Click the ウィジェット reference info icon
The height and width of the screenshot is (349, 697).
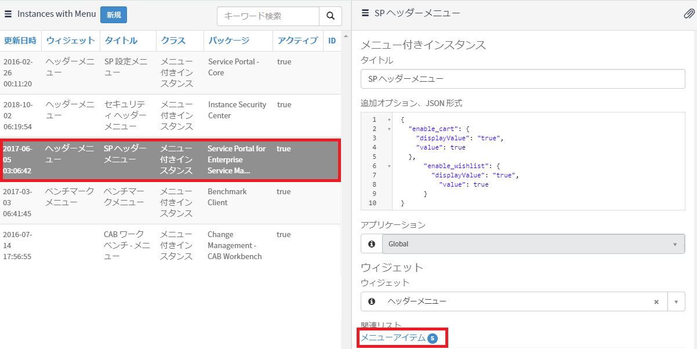coord(371,301)
